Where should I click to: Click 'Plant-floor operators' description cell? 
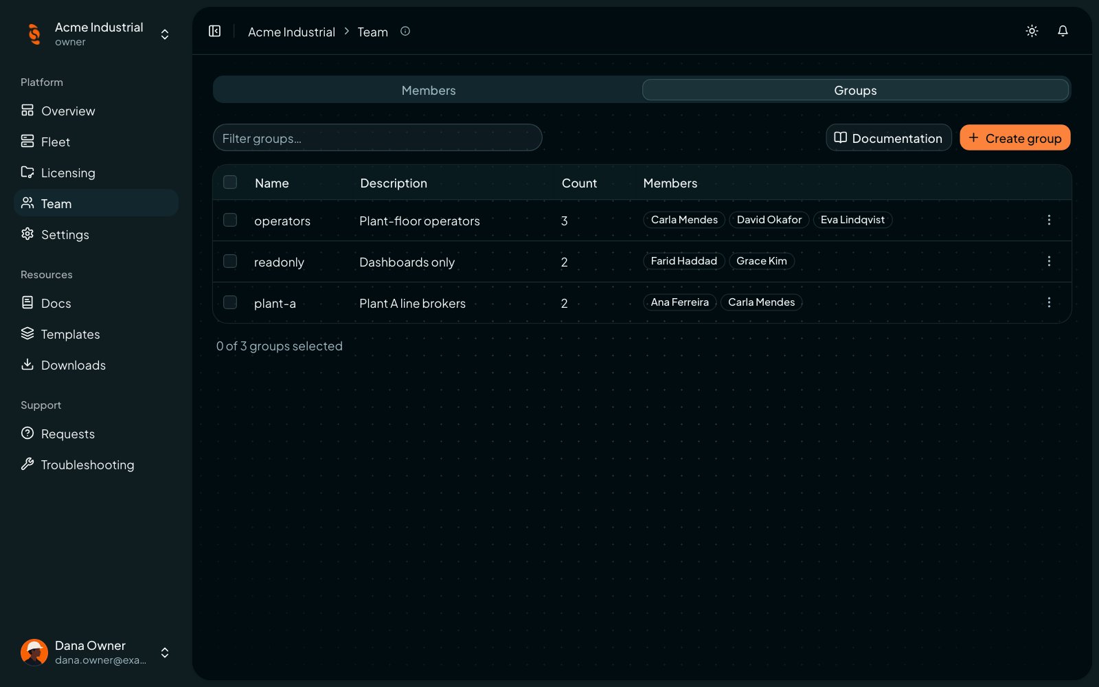pyautogui.click(x=420, y=221)
